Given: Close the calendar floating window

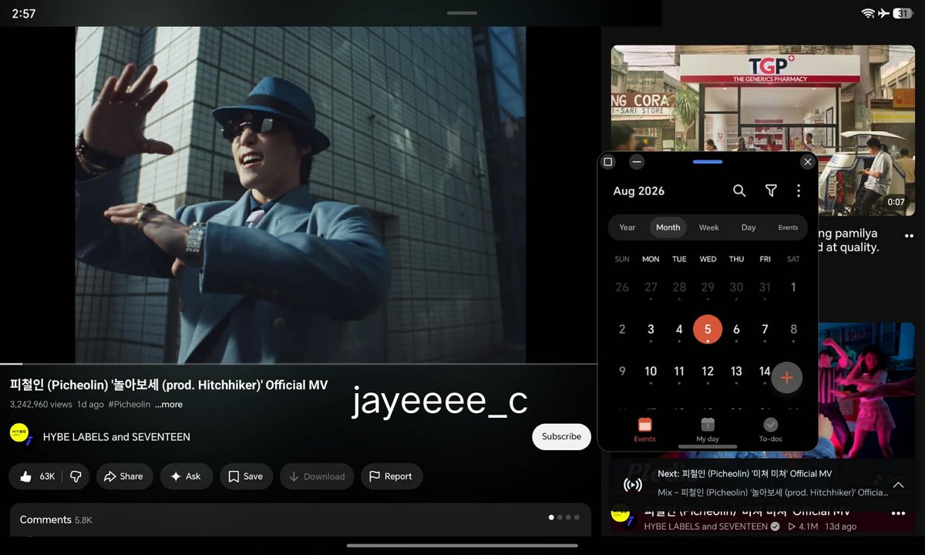Looking at the screenshot, I should (x=807, y=162).
